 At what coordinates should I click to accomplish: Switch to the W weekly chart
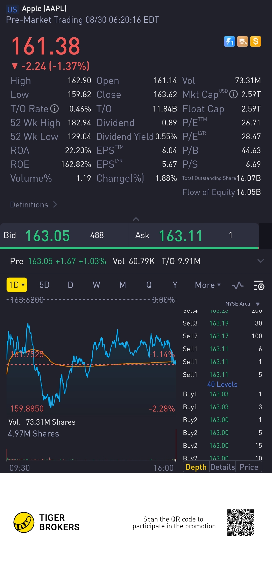click(96, 285)
